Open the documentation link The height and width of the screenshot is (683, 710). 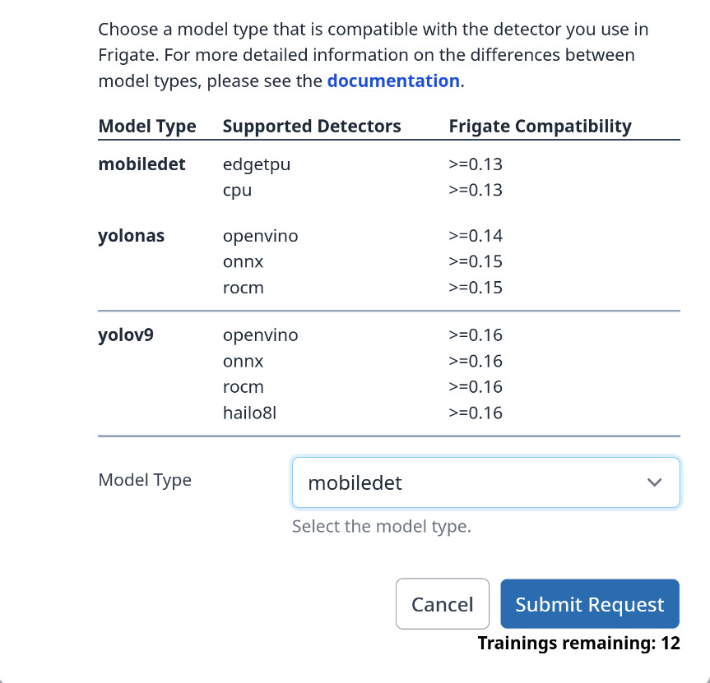click(392, 81)
